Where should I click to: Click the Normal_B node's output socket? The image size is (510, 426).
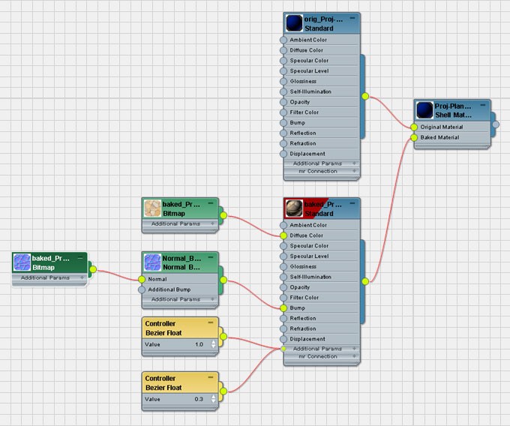tap(223, 280)
